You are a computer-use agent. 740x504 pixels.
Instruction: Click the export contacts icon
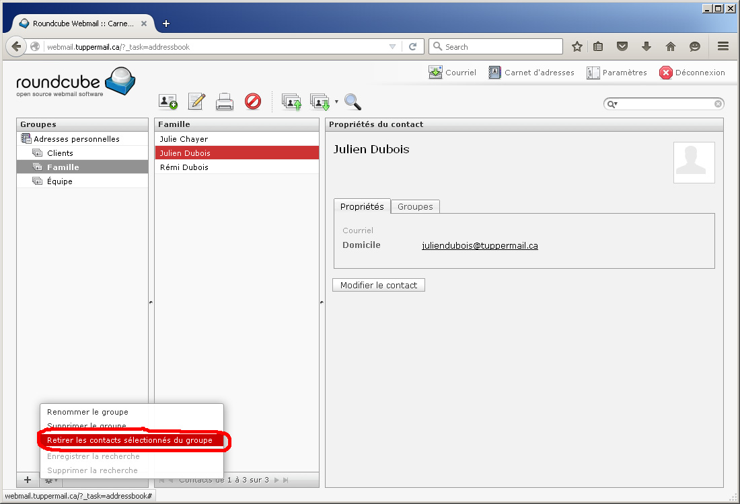[x=320, y=102]
